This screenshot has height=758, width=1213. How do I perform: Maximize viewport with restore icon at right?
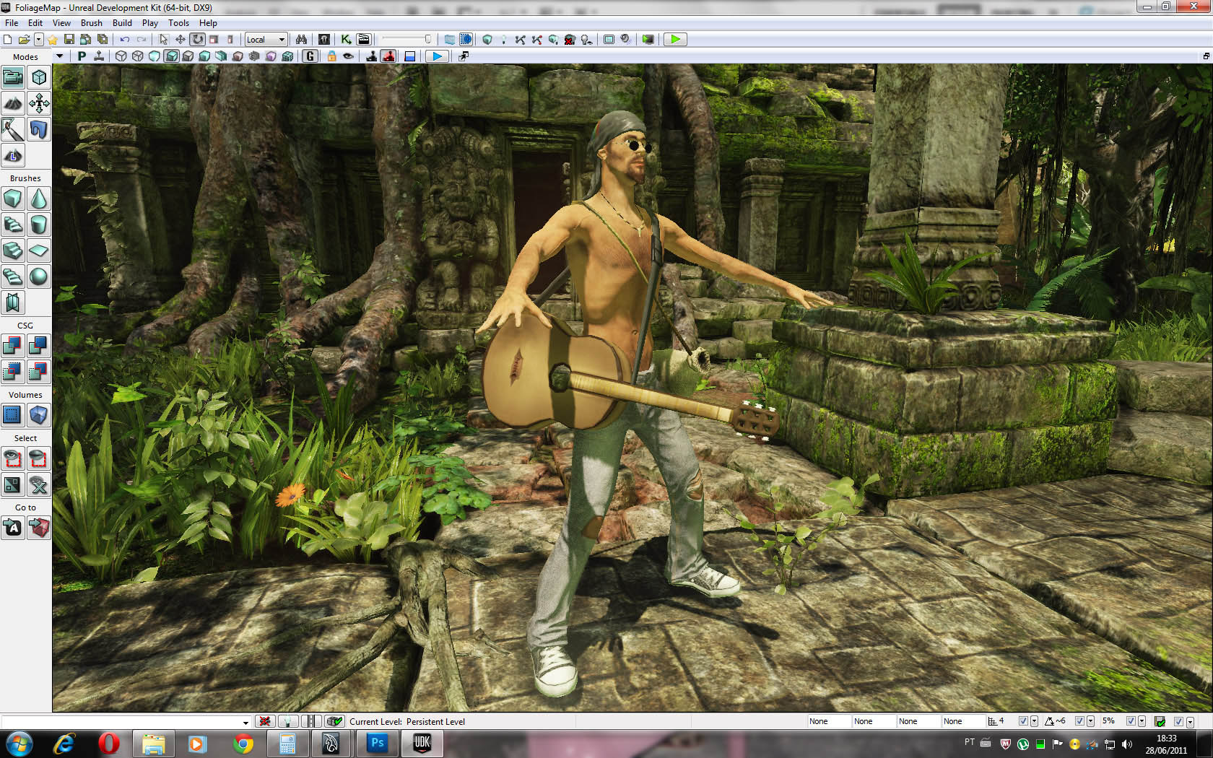(1206, 56)
